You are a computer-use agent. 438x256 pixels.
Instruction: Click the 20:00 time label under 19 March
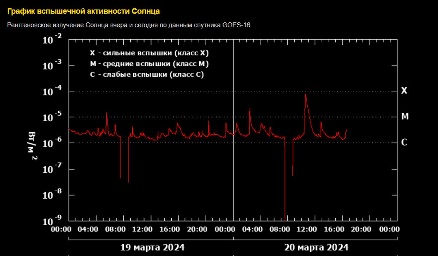[197, 229]
